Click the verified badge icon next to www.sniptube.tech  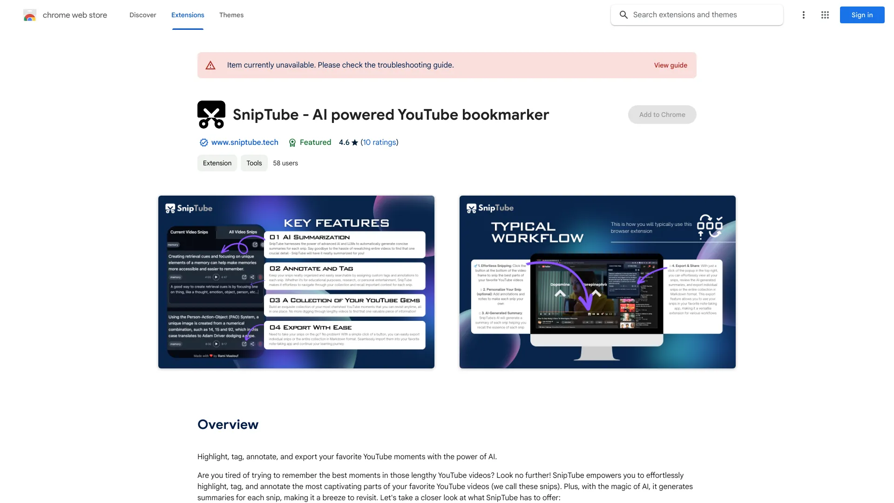click(203, 143)
